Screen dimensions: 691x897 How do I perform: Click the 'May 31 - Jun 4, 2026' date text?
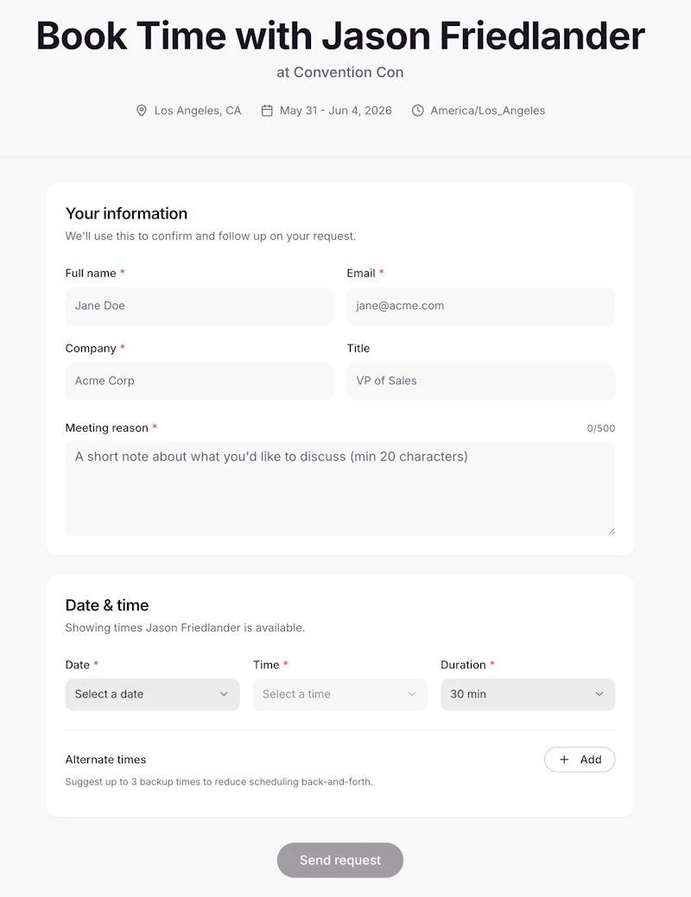(x=335, y=111)
